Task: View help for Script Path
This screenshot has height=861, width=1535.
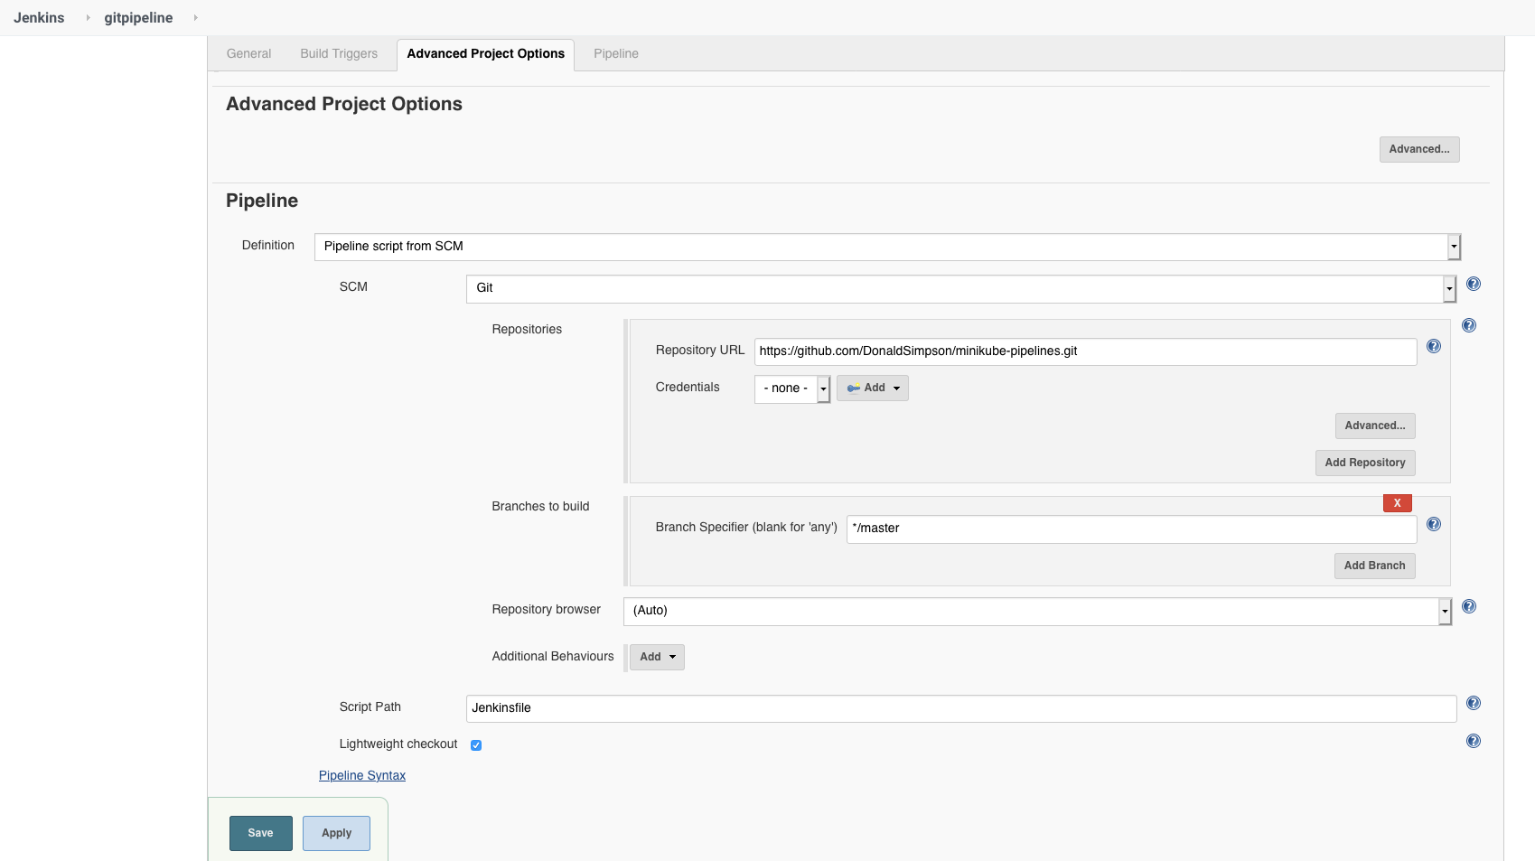Action: pos(1473,703)
